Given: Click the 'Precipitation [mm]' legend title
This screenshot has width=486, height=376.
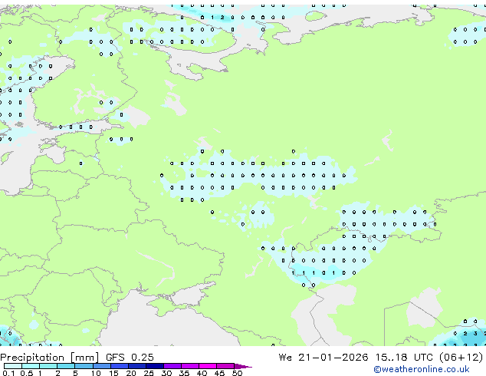Looking at the screenshot, I should point(50,358).
